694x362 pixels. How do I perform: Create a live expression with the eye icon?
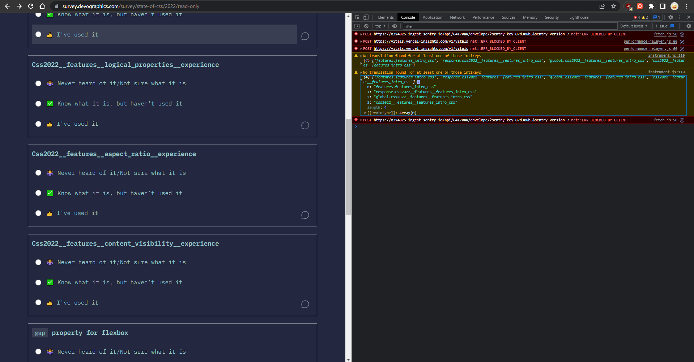[395, 26]
